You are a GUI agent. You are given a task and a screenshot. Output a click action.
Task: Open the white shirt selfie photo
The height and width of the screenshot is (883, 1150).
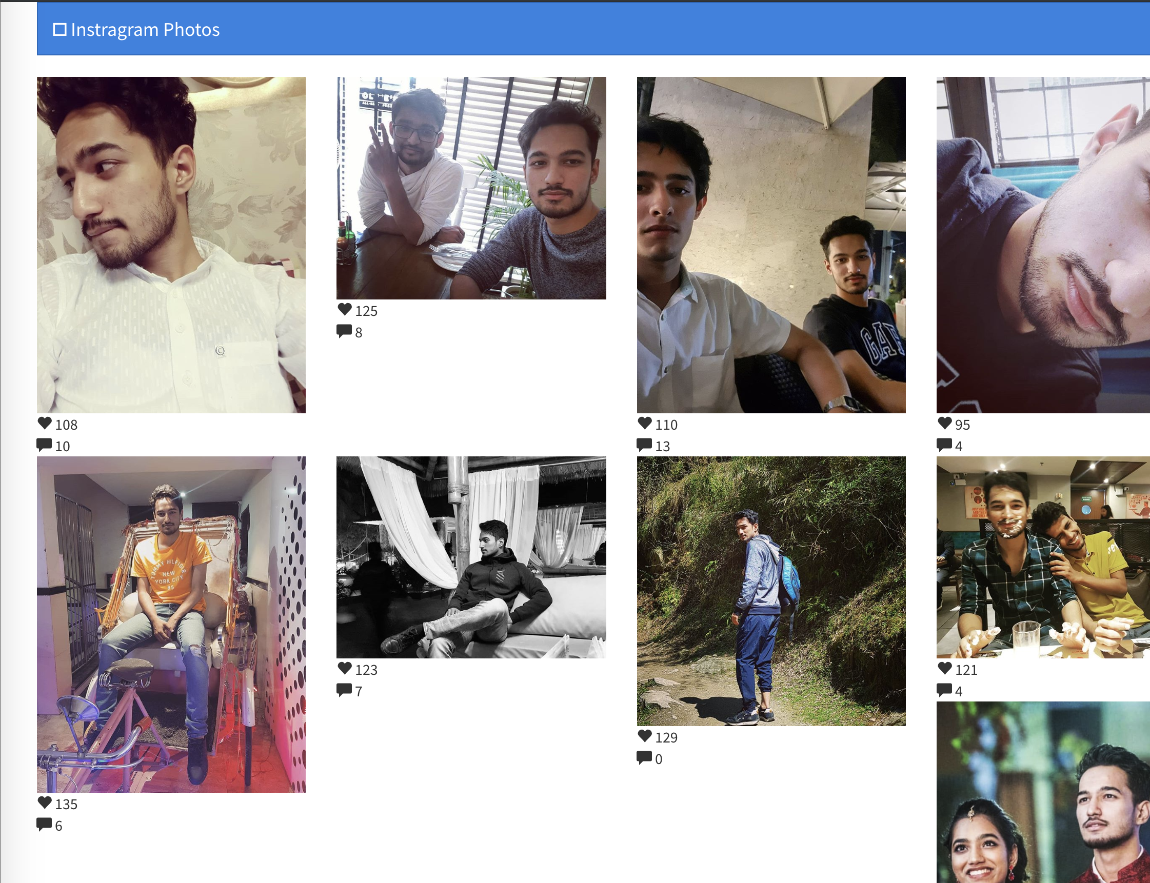(171, 245)
